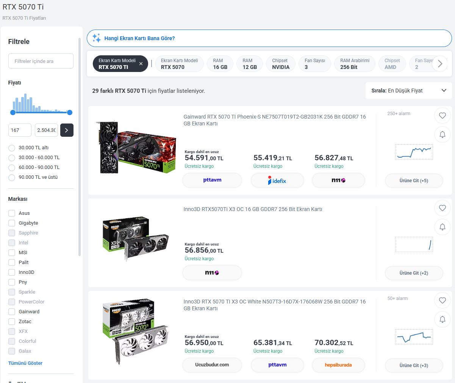Select 30.000 TL altı price option
The height and width of the screenshot is (383, 455).
(12, 148)
